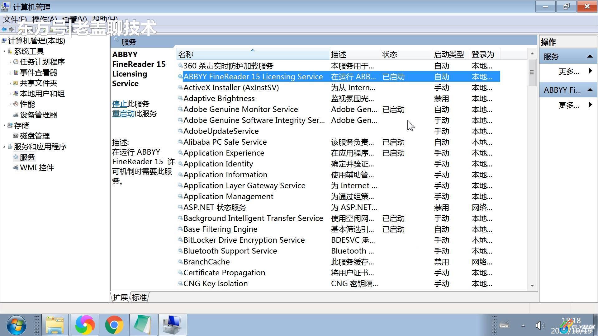
Task: Click the gear icon for AdobeUpdateService
Action: click(x=180, y=131)
